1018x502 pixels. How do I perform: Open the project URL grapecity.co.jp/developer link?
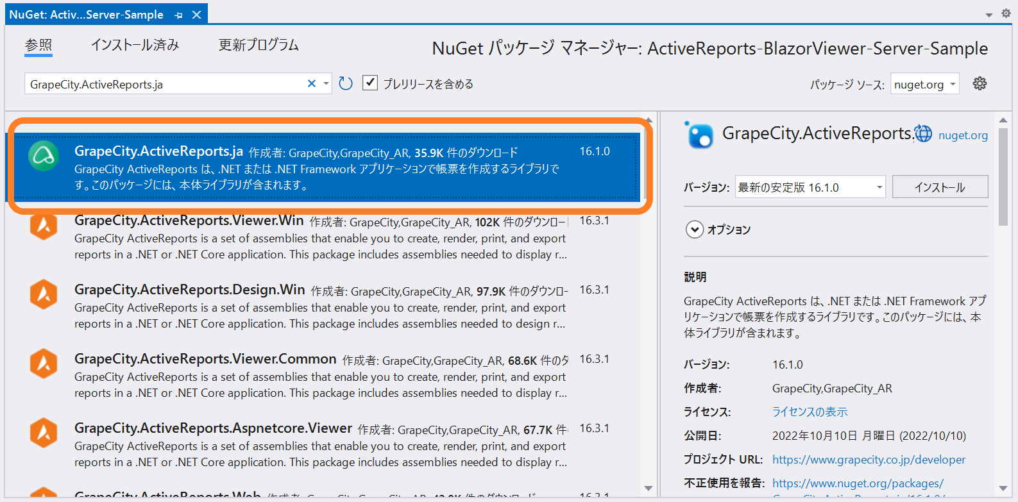(x=869, y=460)
